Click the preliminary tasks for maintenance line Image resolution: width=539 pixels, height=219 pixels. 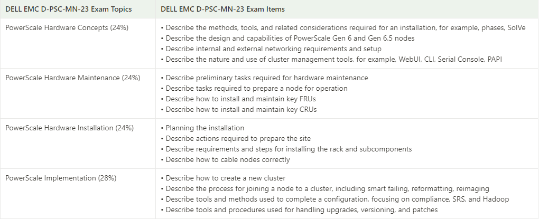(264, 78)
